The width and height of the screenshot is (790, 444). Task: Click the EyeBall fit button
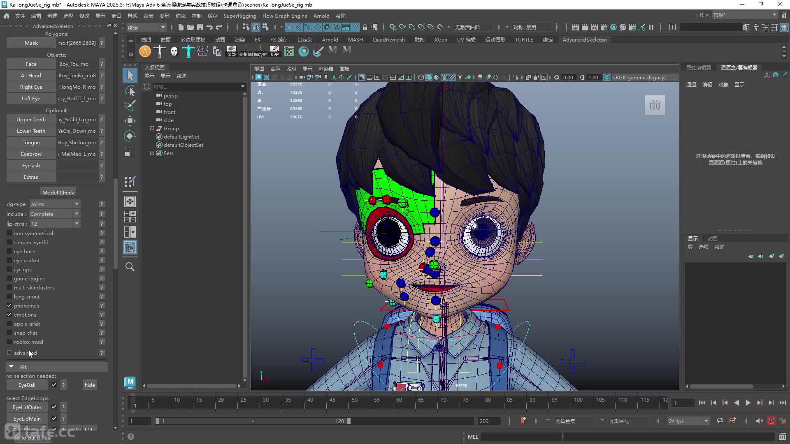click(x=27, y=385)
